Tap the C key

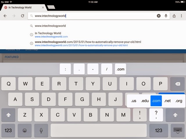click(x=58, y=115)
